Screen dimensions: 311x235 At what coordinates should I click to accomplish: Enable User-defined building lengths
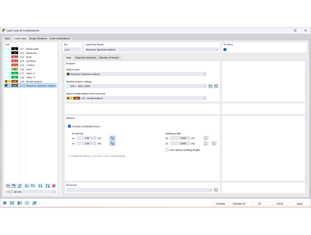tap(167, 150)
